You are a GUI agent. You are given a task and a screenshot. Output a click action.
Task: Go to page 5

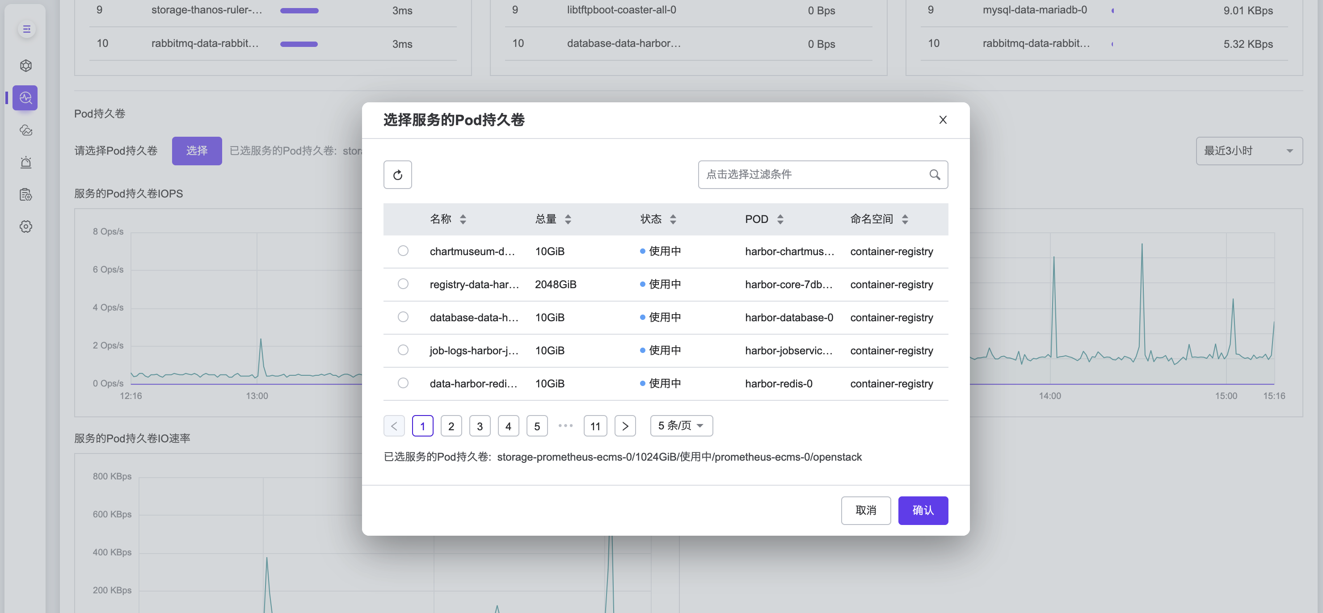[x=537, y=426]
